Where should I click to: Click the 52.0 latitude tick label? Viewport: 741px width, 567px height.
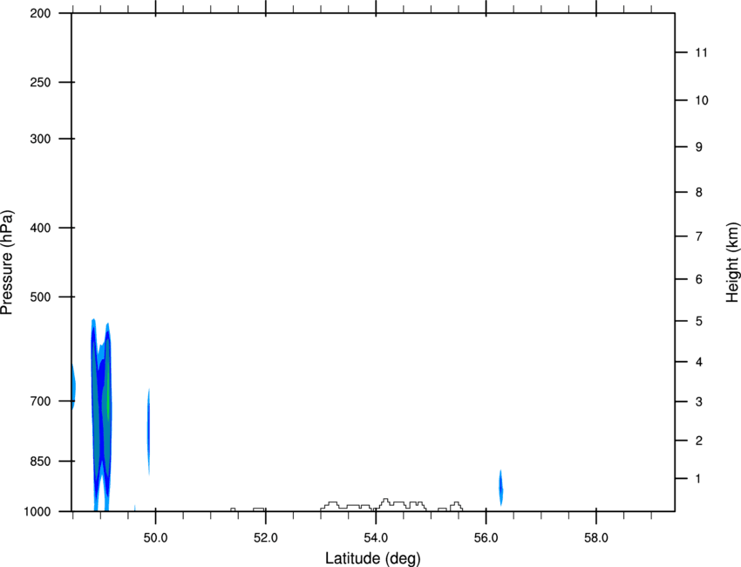click(266, 537)
